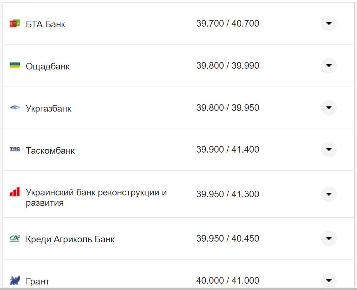Expand details for Креди Агриколь Банк
This screenshot has height=290, width=357.
(328, 239)
